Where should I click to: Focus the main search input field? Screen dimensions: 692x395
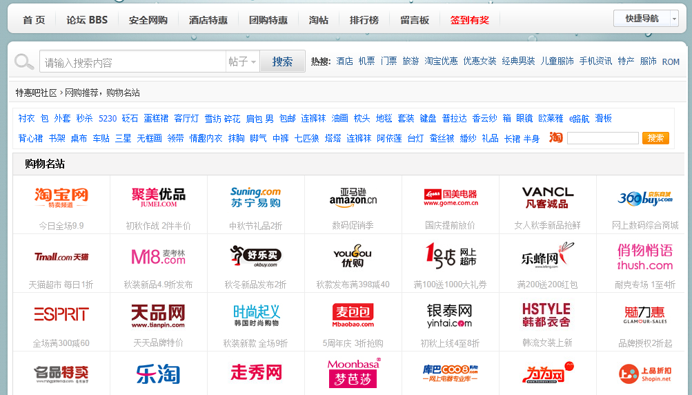133,62
